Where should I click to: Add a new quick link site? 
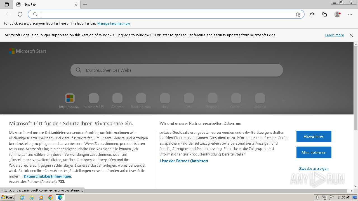(x=284, y=101)
